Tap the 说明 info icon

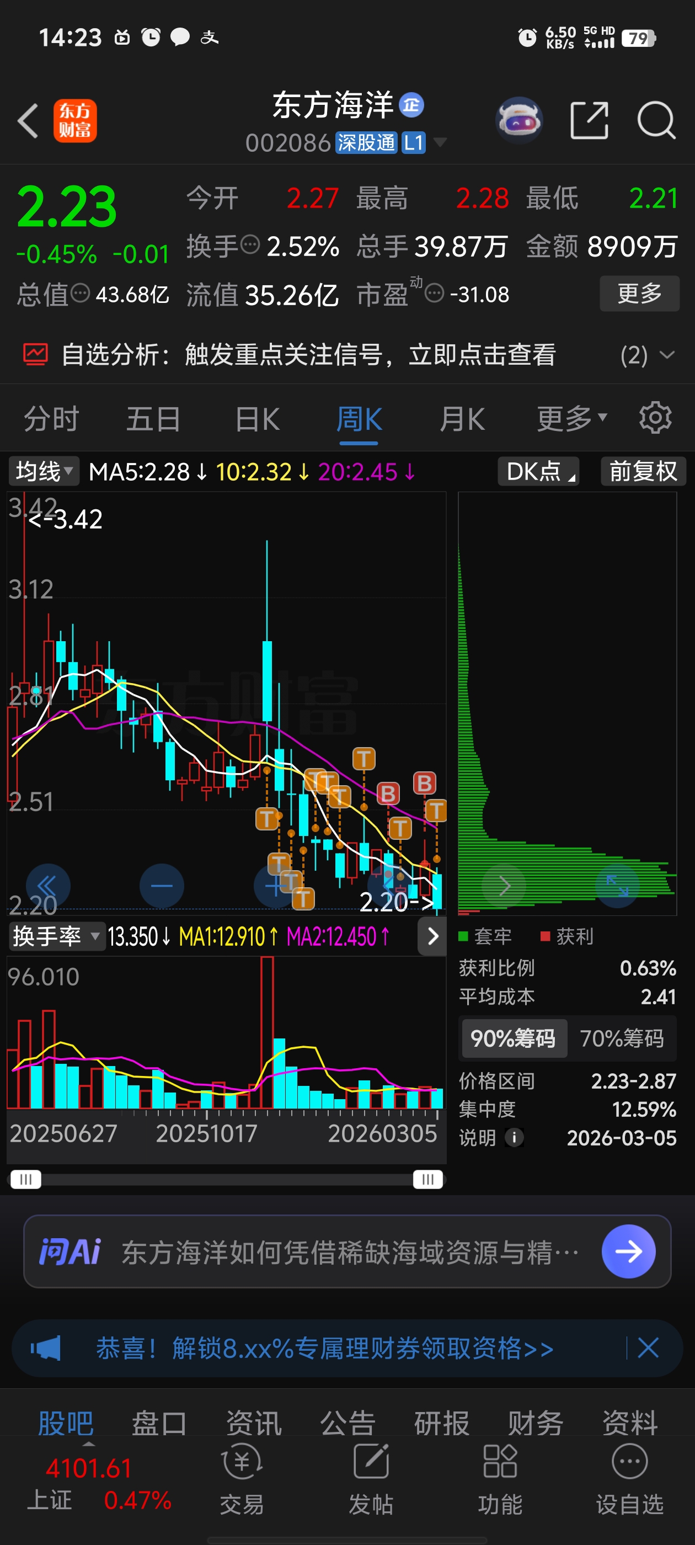514,1137
